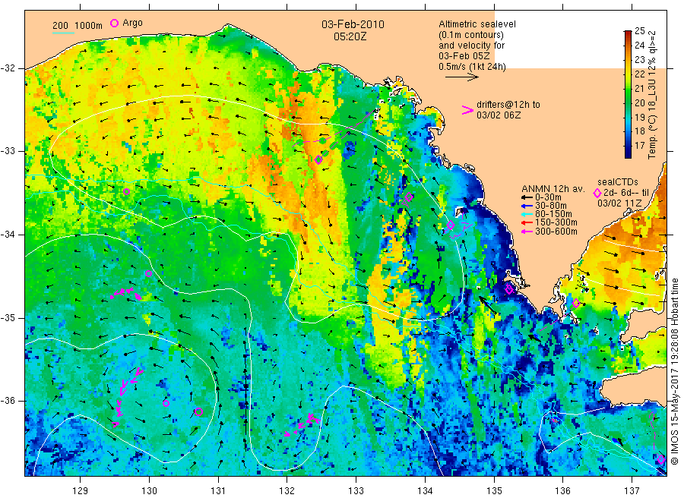Click the large Argo marker near 36.1°S 130.7°E
Viewport: 684px width, 501px height.
click(199, 411)
